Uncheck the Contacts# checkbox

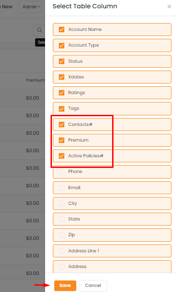(62, 125)
